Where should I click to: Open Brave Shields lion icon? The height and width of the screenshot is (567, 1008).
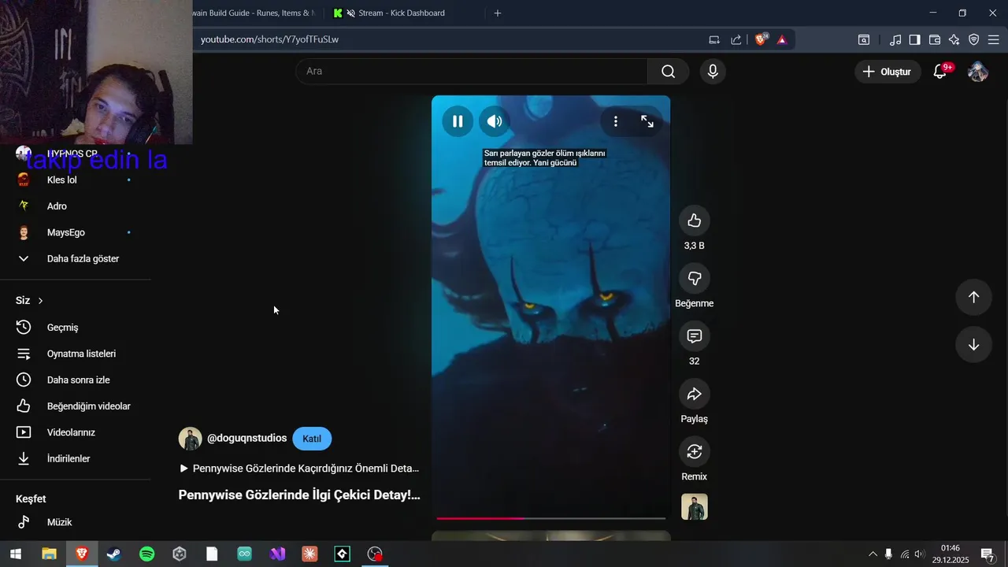[761, 39]
